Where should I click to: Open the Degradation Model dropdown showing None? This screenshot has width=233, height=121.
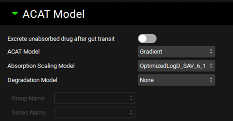coord(174,80)
